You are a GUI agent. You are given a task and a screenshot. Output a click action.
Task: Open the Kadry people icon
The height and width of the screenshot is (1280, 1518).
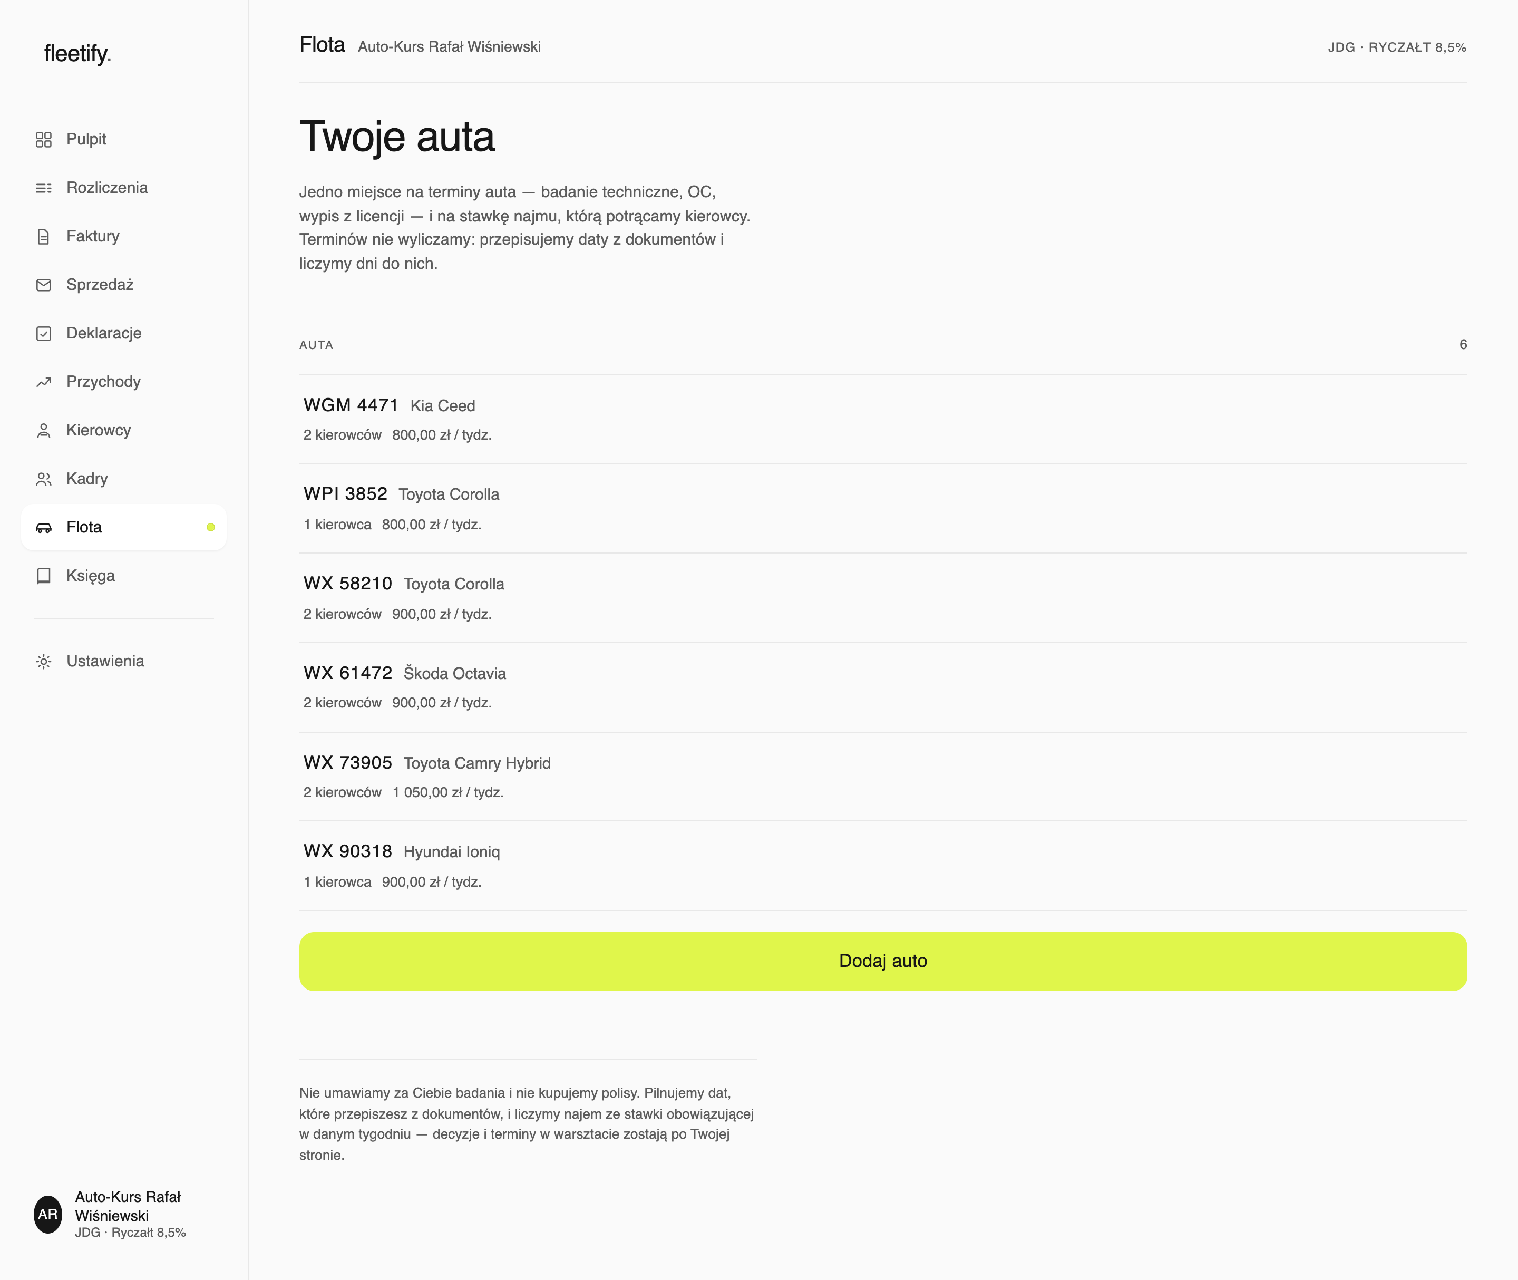pyautogui.click(x=44, y=479)
